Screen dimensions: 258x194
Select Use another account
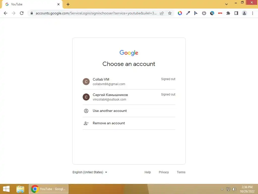pos(129,111)
